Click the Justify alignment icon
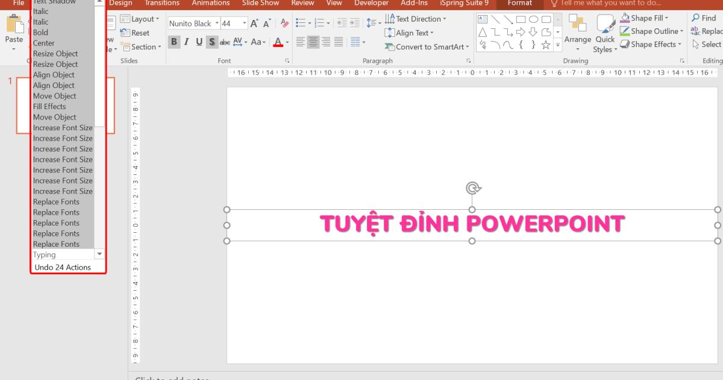The image size is (723, 380). [339, 42]
